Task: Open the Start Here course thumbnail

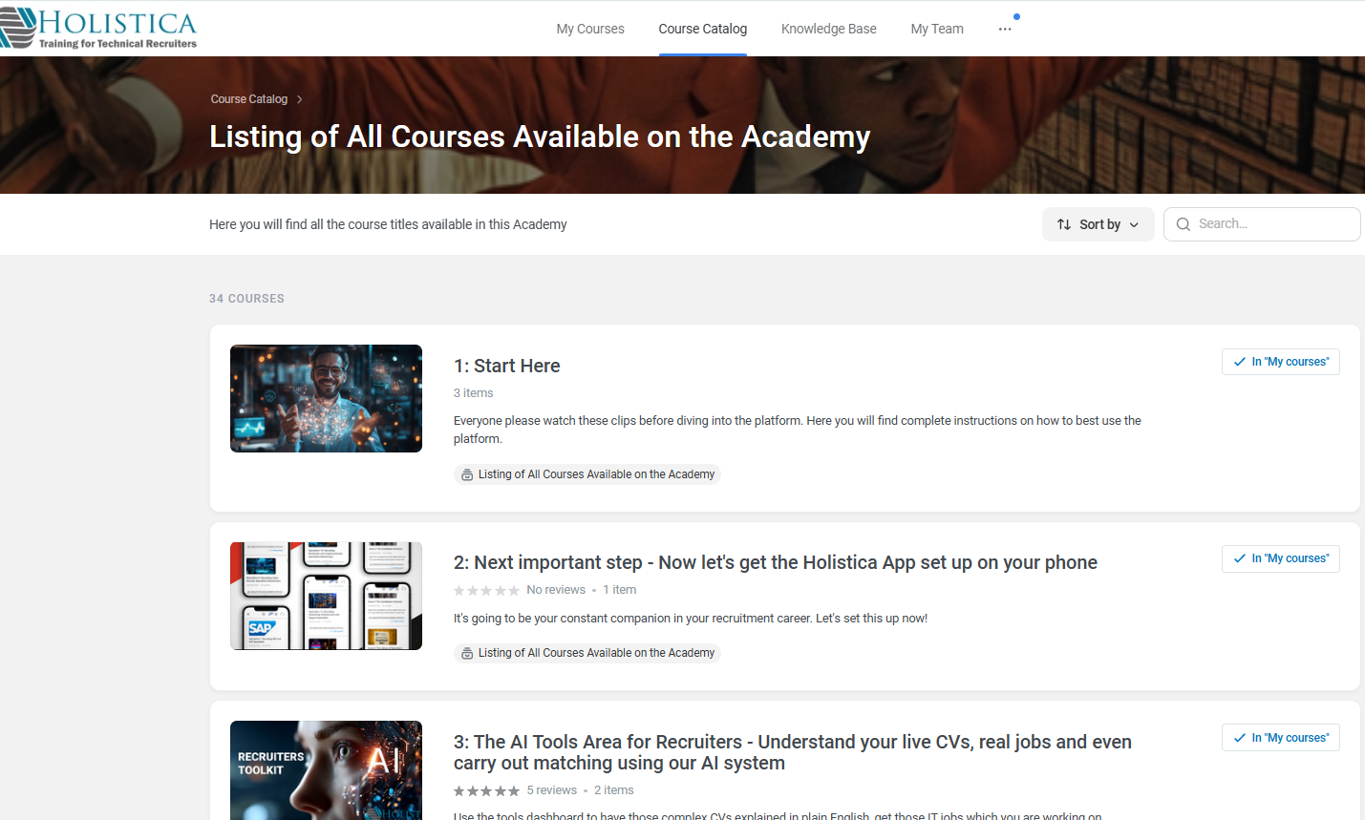Action: 326,398
